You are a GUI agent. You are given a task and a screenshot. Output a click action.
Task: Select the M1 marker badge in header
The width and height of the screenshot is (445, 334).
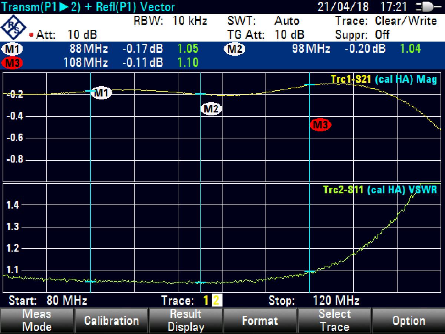[x=12, y=49]
